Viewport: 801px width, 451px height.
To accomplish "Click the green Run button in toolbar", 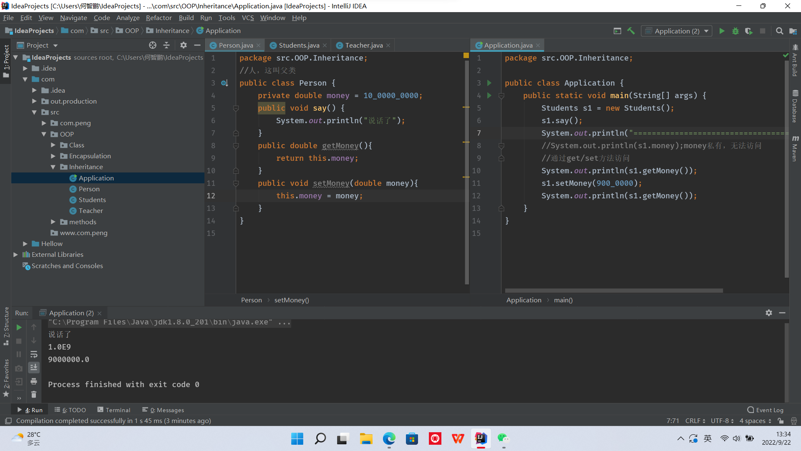I will (x=722, y=31).
